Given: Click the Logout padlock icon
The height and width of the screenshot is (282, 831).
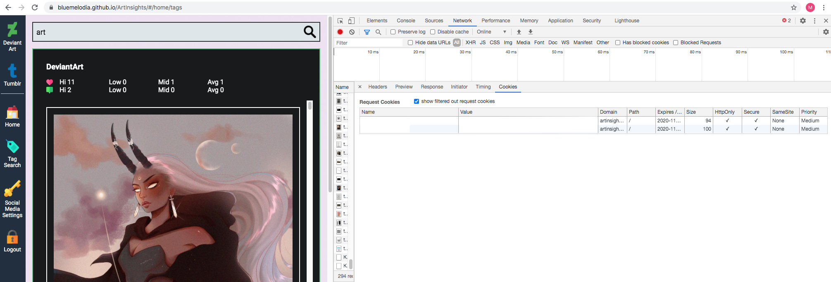Looking at the screenshot, I should [12, 237].
